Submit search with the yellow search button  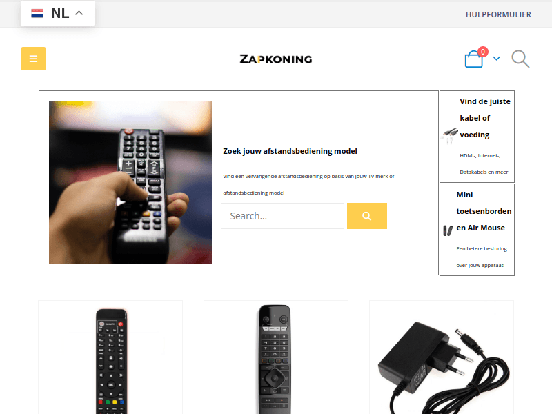pos(367,216)
